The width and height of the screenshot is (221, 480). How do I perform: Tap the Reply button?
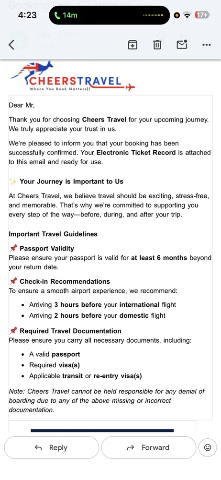coord(52,447)
